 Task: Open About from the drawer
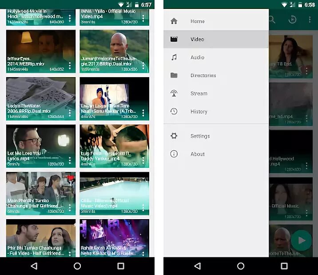pos(216,154)
